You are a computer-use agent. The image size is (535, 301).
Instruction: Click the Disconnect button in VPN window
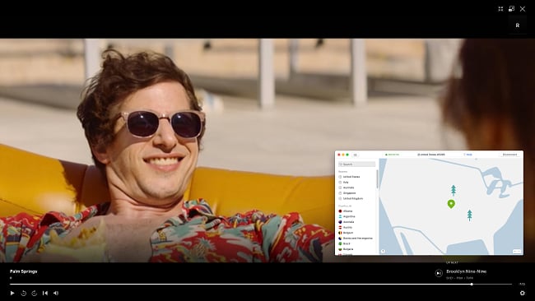pos(509,155)
